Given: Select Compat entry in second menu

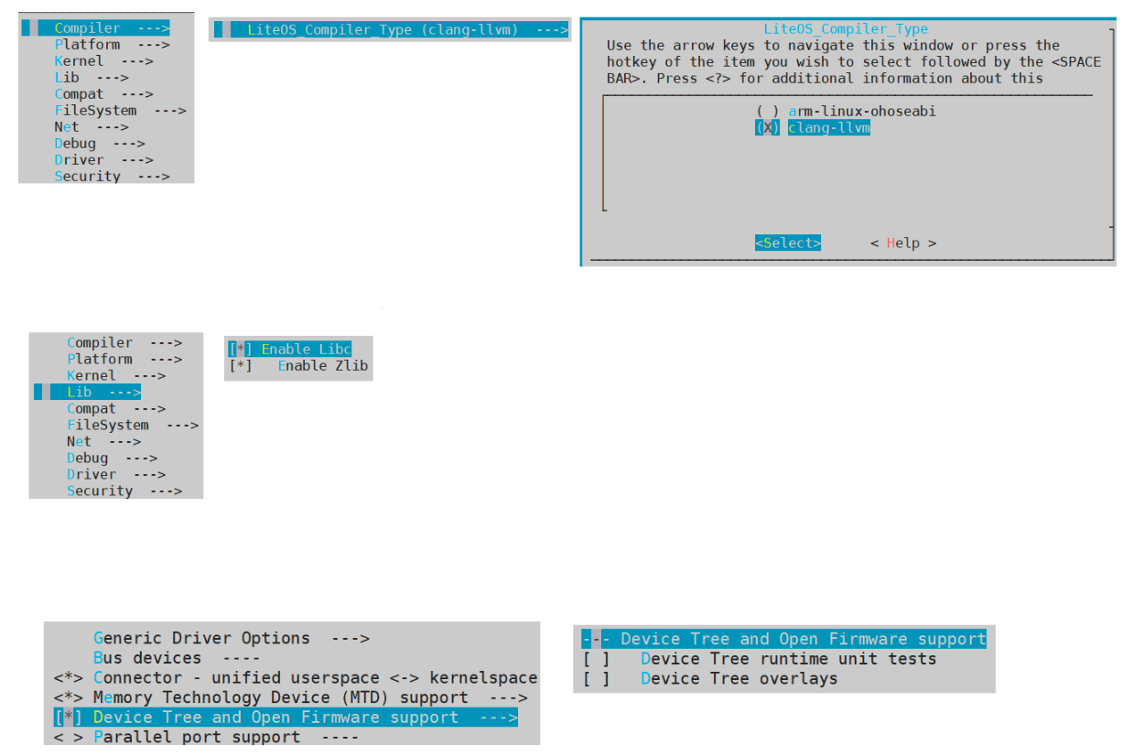Looking at the screenshot, I should (116, 408).
